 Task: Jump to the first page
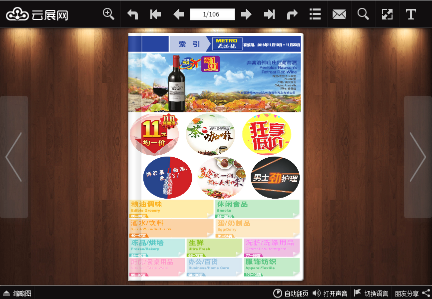coord(155,14)
